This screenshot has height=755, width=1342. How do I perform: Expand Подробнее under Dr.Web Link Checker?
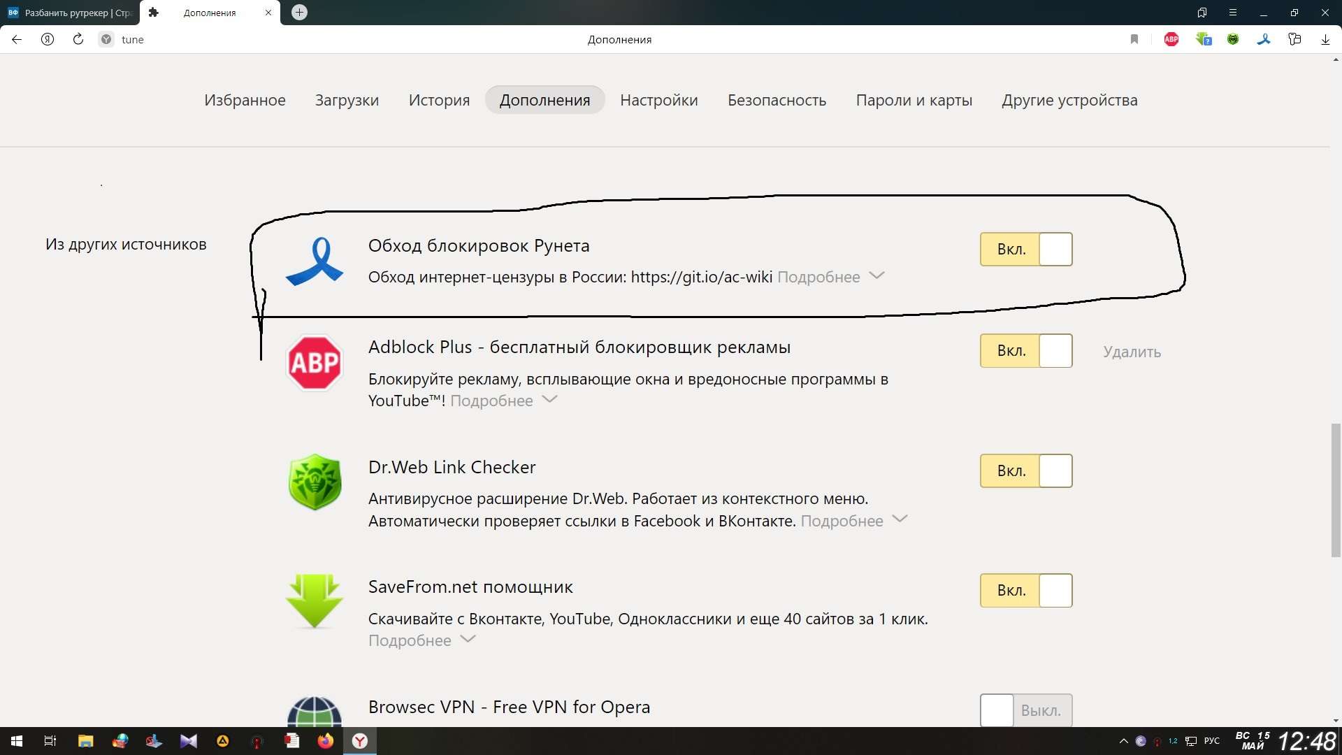[853, 521]
